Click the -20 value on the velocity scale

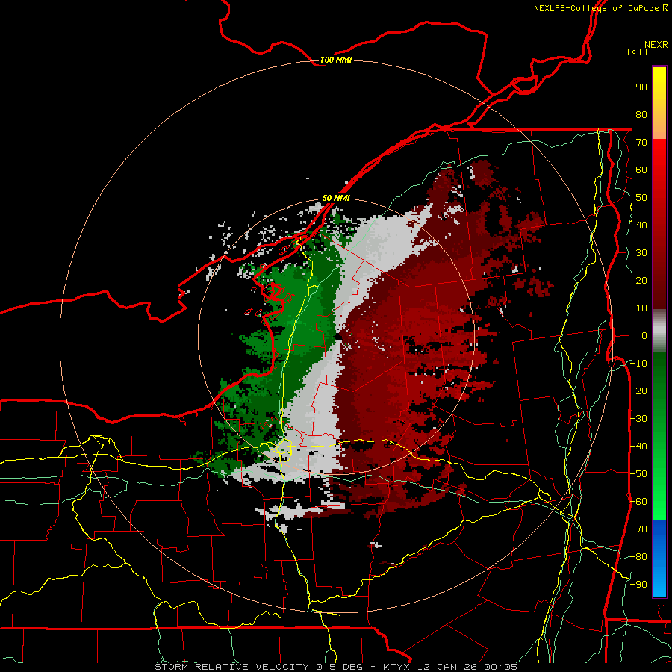tap(638, 391)
